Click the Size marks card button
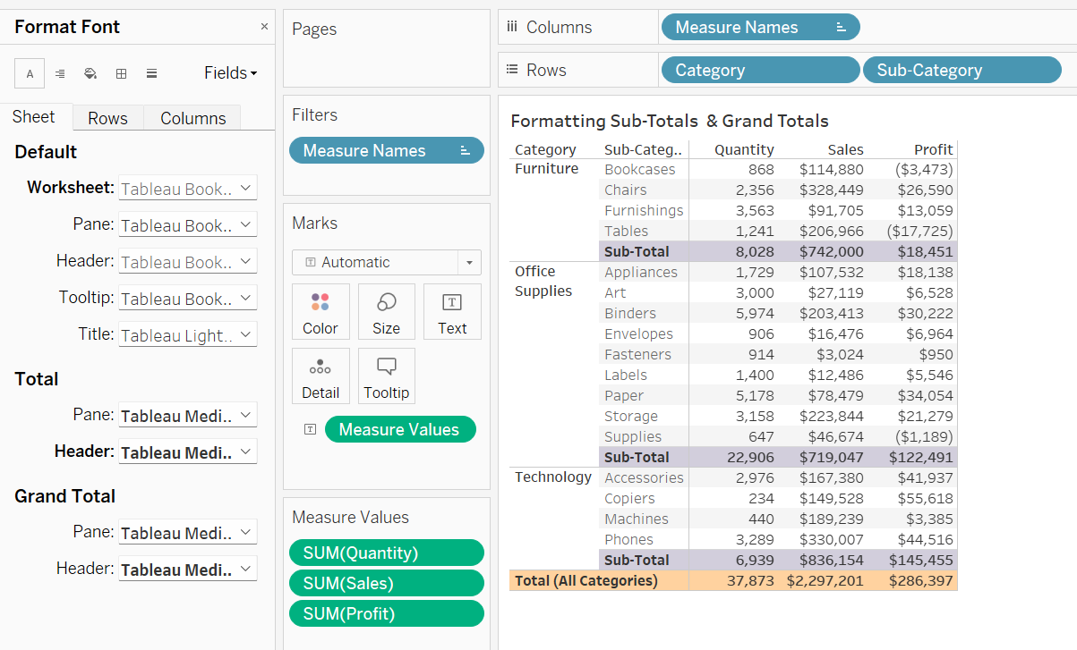 click(386, 312)
